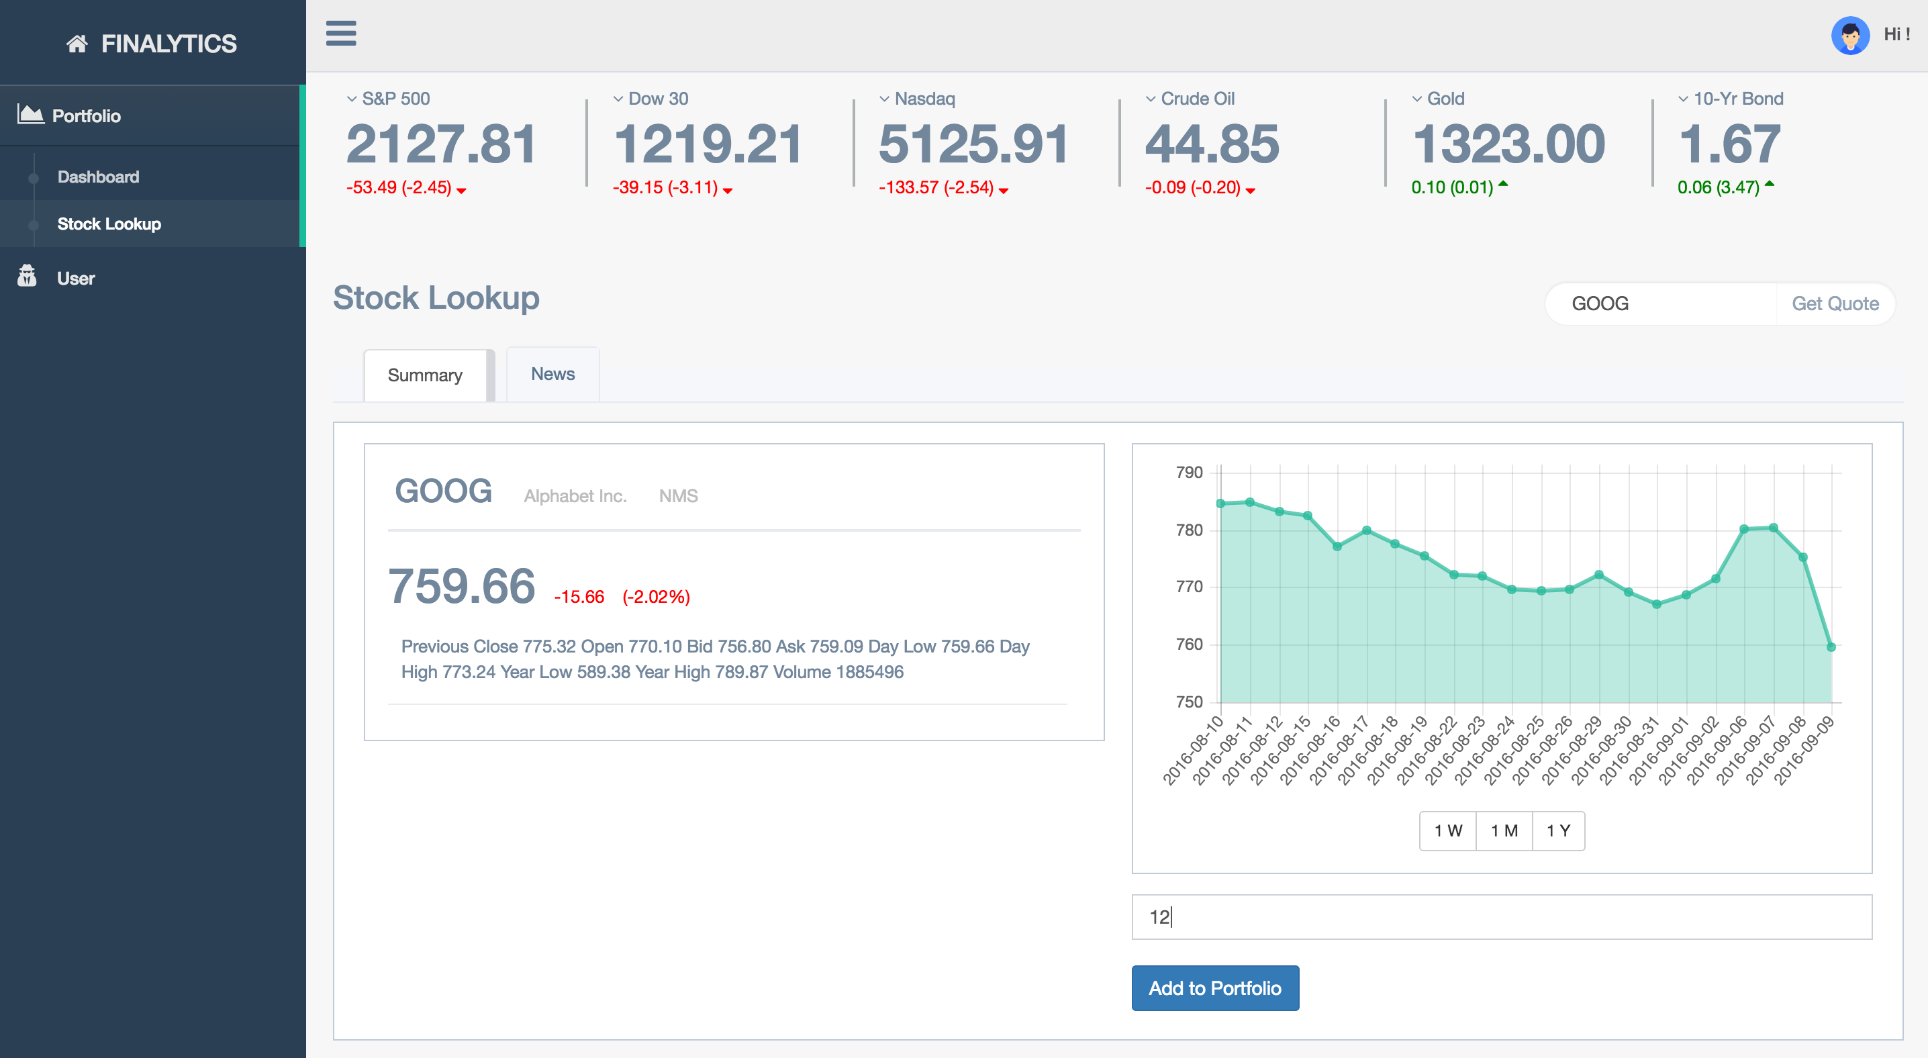Collapse the S&P 500 chevron
1928x1058 pixels.
(352, 99)
